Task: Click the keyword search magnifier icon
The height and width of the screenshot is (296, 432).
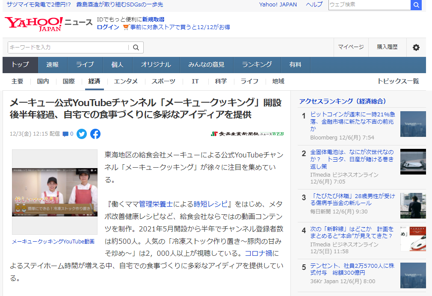Action: (136, 47)
